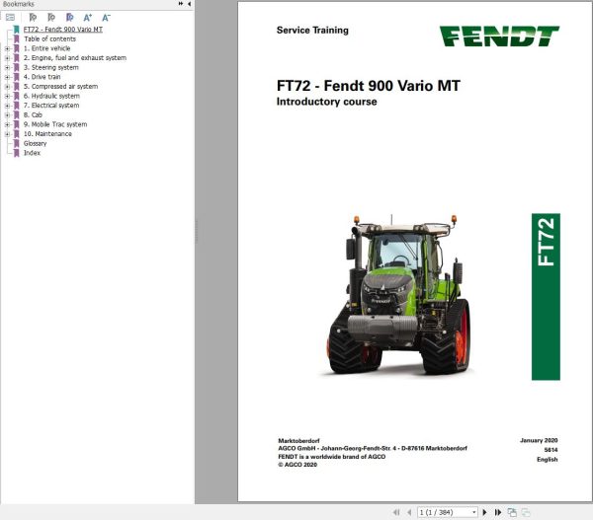Click the expand current bookmark icon
Screen dimensions: 593x520
coord(33,18)
